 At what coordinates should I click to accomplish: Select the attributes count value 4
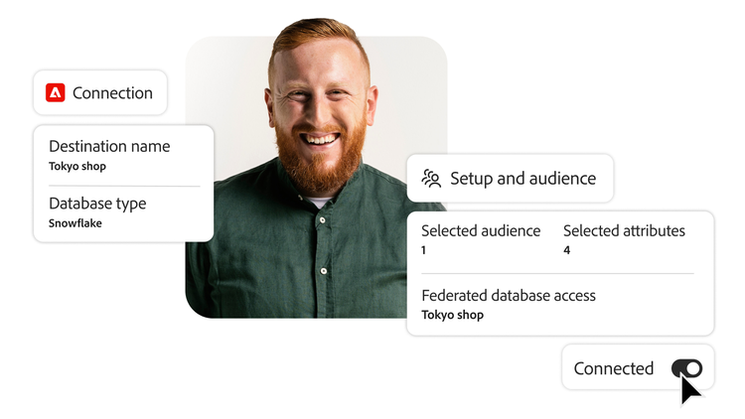[566, 250]
